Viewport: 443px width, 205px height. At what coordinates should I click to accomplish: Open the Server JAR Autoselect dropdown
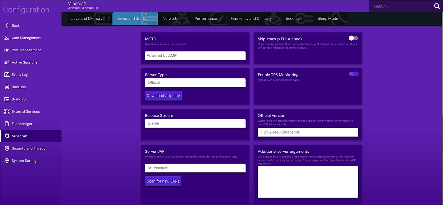click(195, 168)
